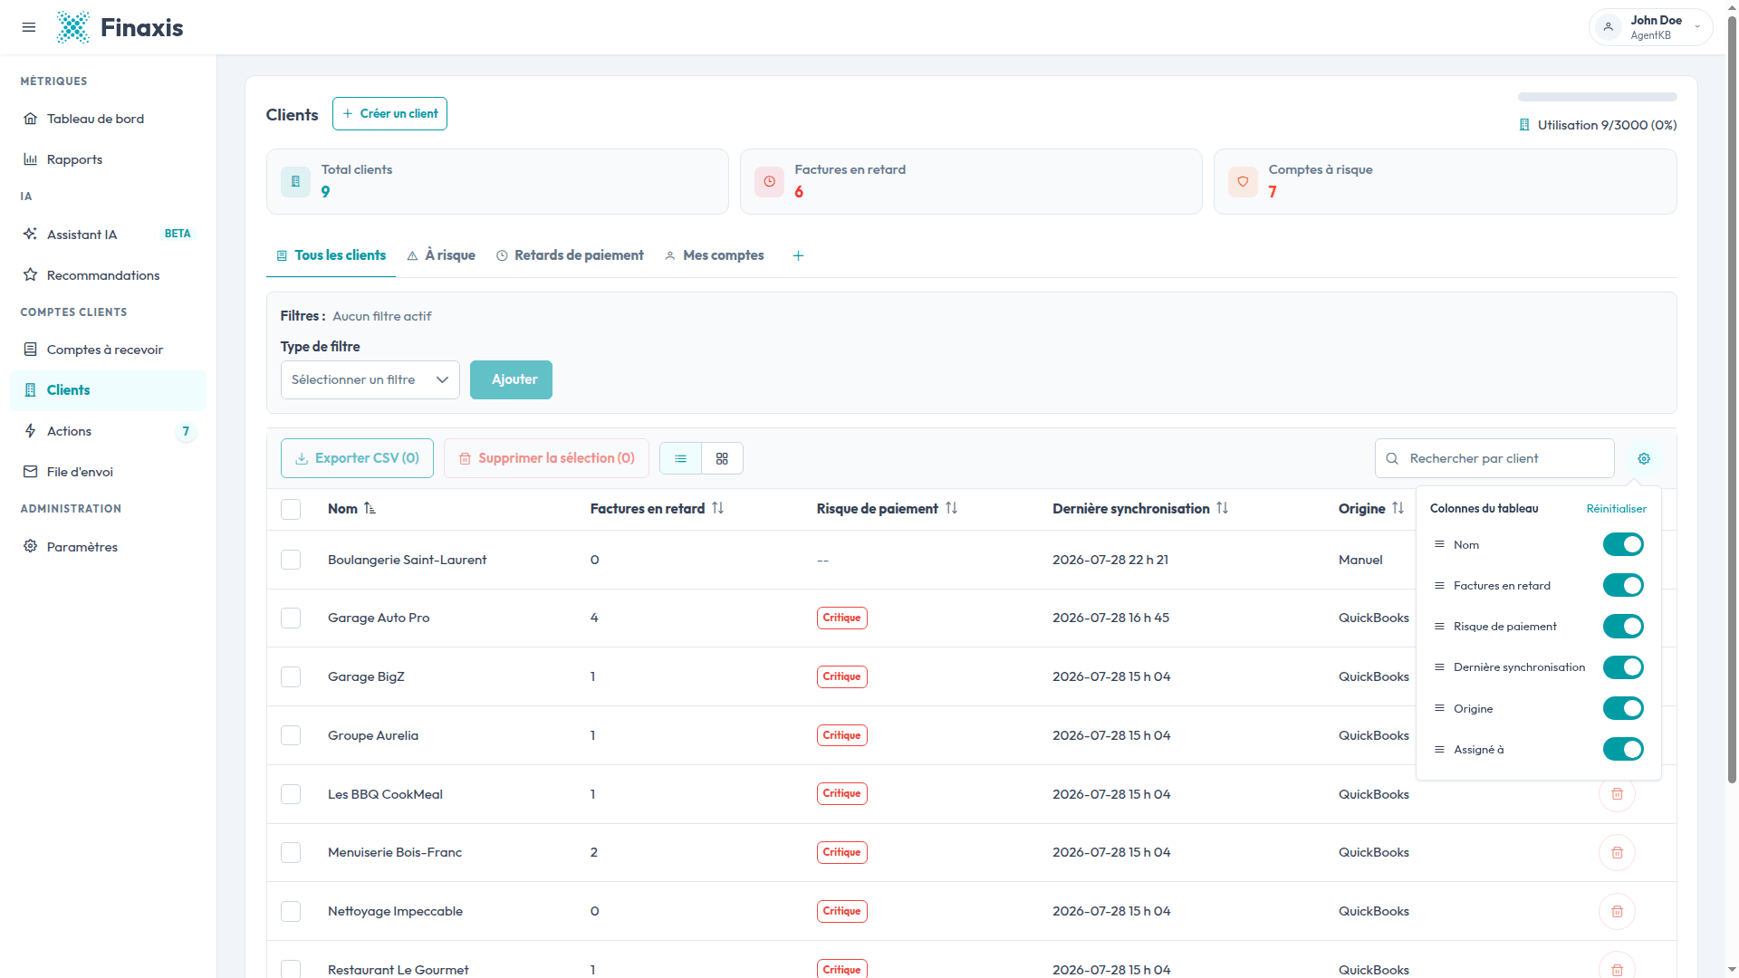Open the hamburger navigation menu
Viewport: 1739px width, 978px height.
click(x=29, y=27)
